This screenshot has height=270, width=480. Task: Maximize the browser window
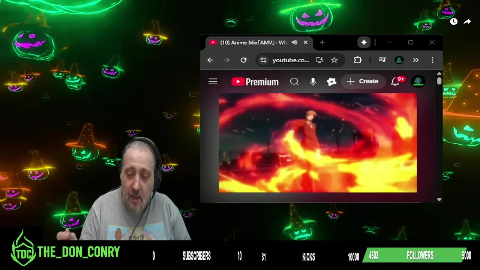[411, 42]
